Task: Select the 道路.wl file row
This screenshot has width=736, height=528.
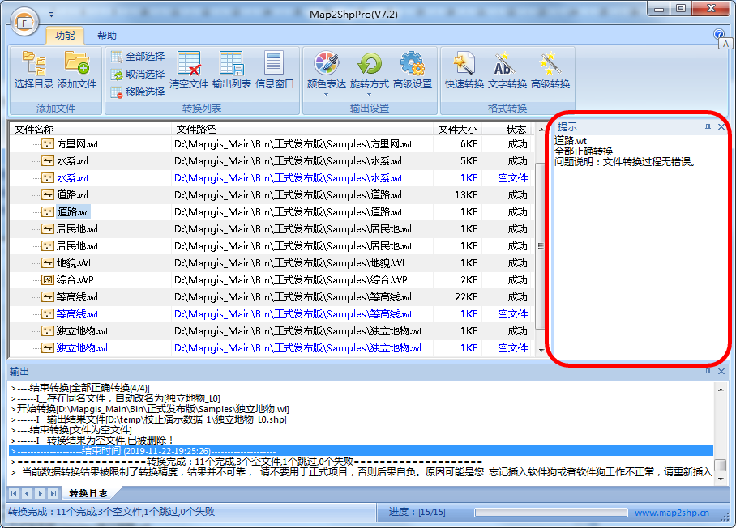Action: 272,195
